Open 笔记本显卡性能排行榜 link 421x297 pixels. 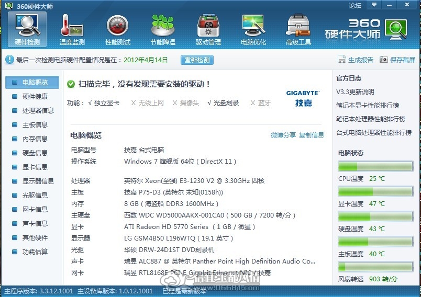point(368,105)
